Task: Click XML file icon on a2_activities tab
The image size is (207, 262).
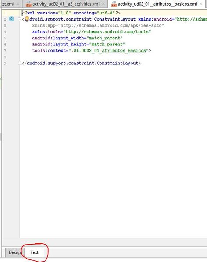Action: [29, 4]
